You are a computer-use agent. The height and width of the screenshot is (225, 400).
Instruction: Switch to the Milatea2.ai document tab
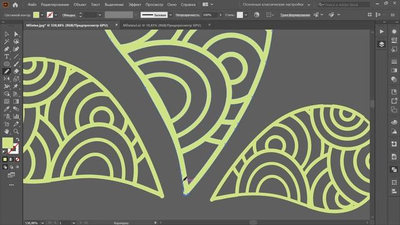tap(162, 25)
